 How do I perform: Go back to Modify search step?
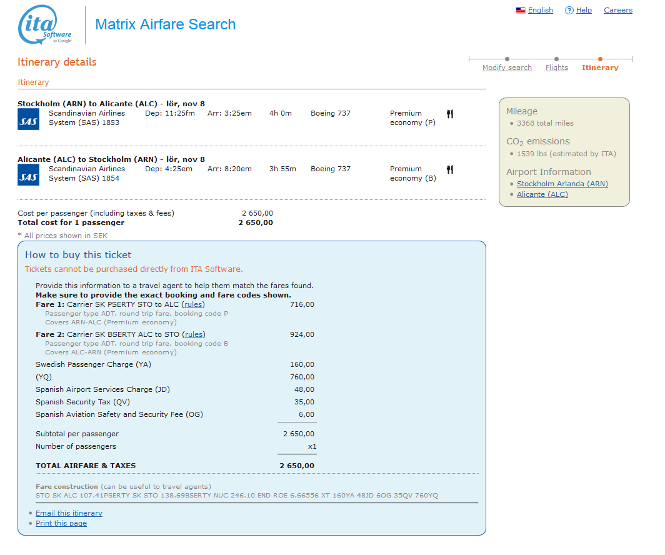(x=507, y=67)
